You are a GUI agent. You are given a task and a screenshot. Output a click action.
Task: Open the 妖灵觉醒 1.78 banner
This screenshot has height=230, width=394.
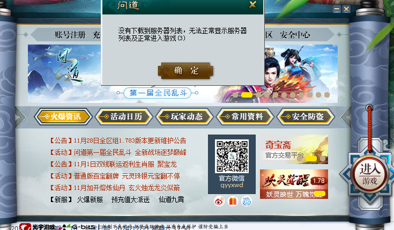point(294,184)
